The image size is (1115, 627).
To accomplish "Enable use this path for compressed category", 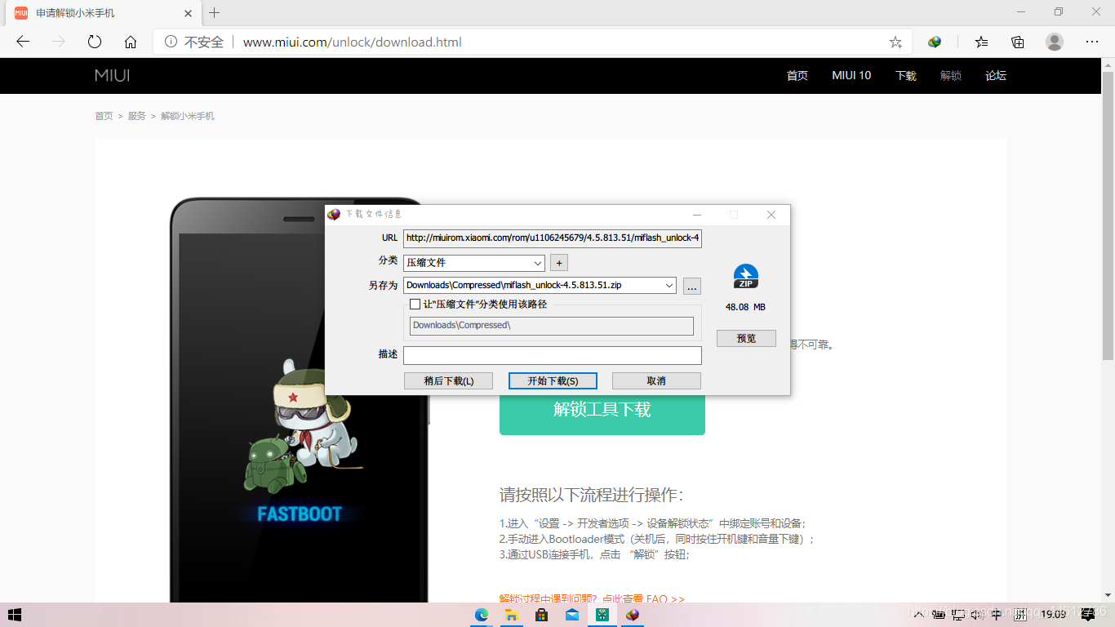I will coord(415,305).
